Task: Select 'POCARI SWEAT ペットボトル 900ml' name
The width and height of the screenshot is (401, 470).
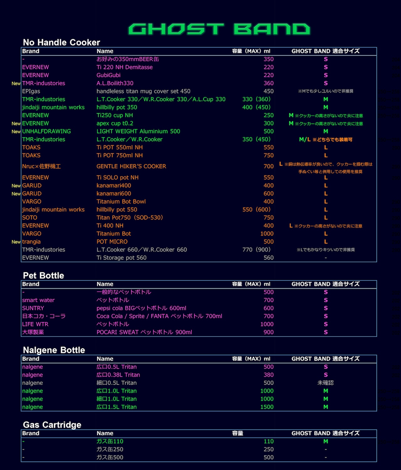Action: coord(144,332)
